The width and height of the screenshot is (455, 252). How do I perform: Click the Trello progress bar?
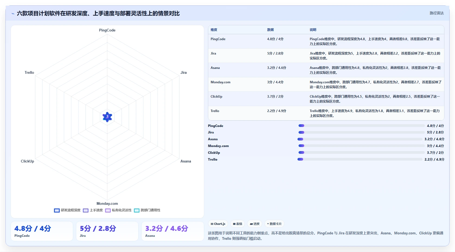coord(360,159)
